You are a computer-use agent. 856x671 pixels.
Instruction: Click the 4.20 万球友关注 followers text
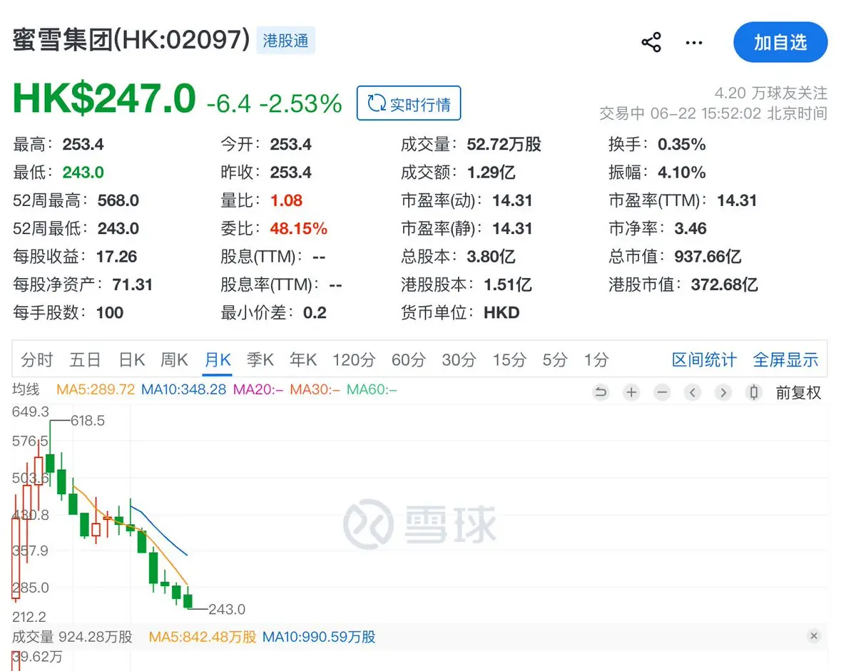(771, 93)
